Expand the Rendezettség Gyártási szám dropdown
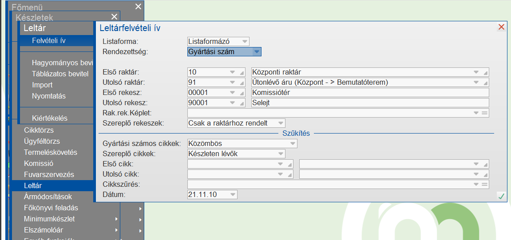This screenshot has height=240, width=511. 256,52
